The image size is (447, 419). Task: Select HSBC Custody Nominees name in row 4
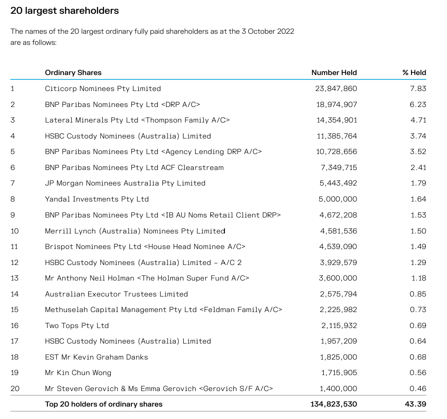coord(128,136)
